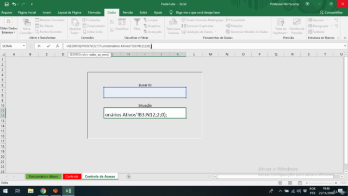
Task: Open Propriedades in Conexões group
Action: [x=94, y=26]
